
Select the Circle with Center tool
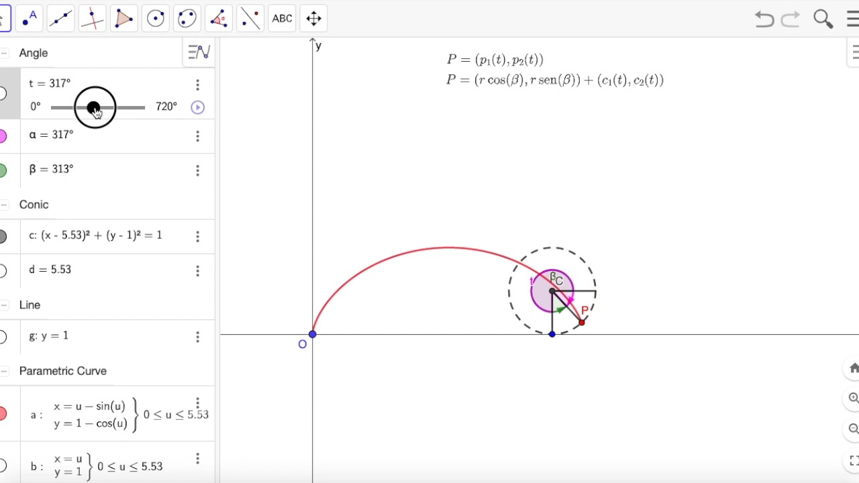coord(155,18)
